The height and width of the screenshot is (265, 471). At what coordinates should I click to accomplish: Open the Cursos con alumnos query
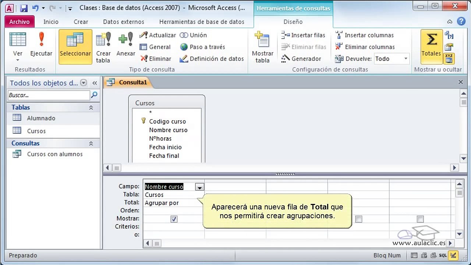[53, 154]
